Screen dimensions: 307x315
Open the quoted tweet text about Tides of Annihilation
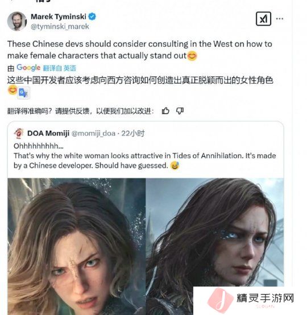[x=144, y=156]
